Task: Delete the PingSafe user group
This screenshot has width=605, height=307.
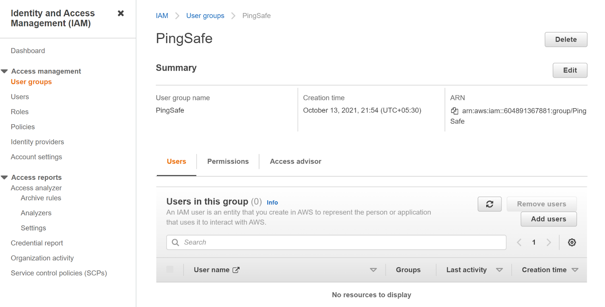Action: click(x=566, y=39)
